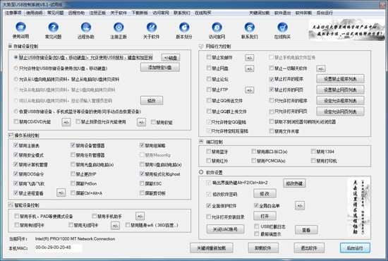The width and height of the screenshot is (388, 261).
Task: Check 禁止QQ传送文件
Action: 209,100
